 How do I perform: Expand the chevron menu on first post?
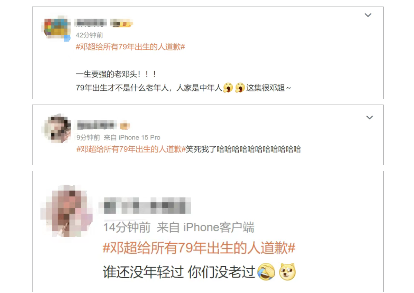(x=368, y=15)
